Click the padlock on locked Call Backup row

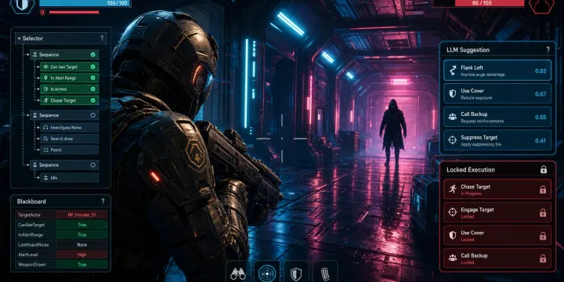(543, 258)
